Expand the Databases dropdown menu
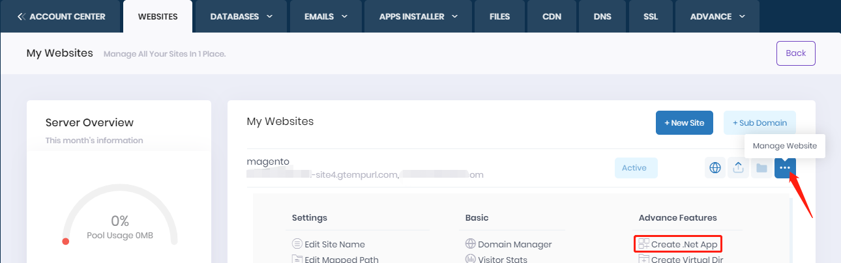Viewport: 841px width, 263px height. (x=241, y=16)
